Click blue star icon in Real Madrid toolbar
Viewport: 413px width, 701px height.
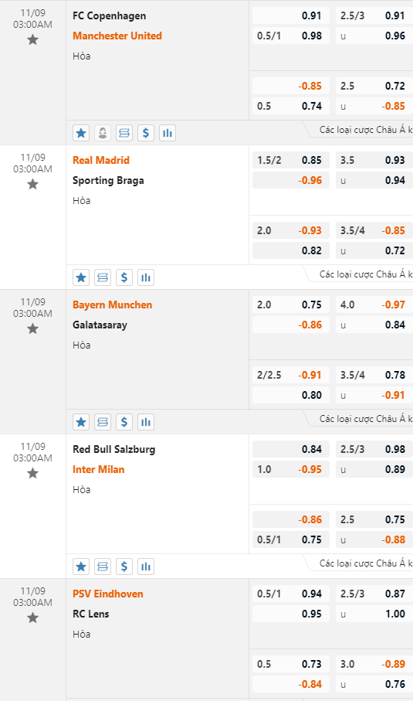tap(81, 277)
